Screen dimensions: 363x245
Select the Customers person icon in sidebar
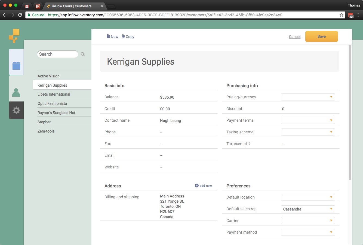pyautogui.click(x=16, y=92)
